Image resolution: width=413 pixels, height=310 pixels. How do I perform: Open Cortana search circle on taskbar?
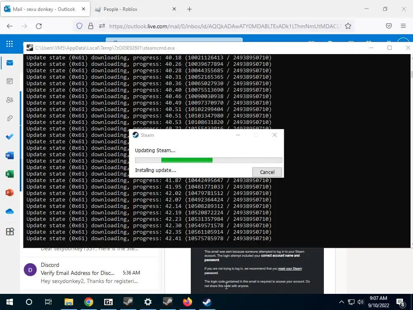point(29,302)
